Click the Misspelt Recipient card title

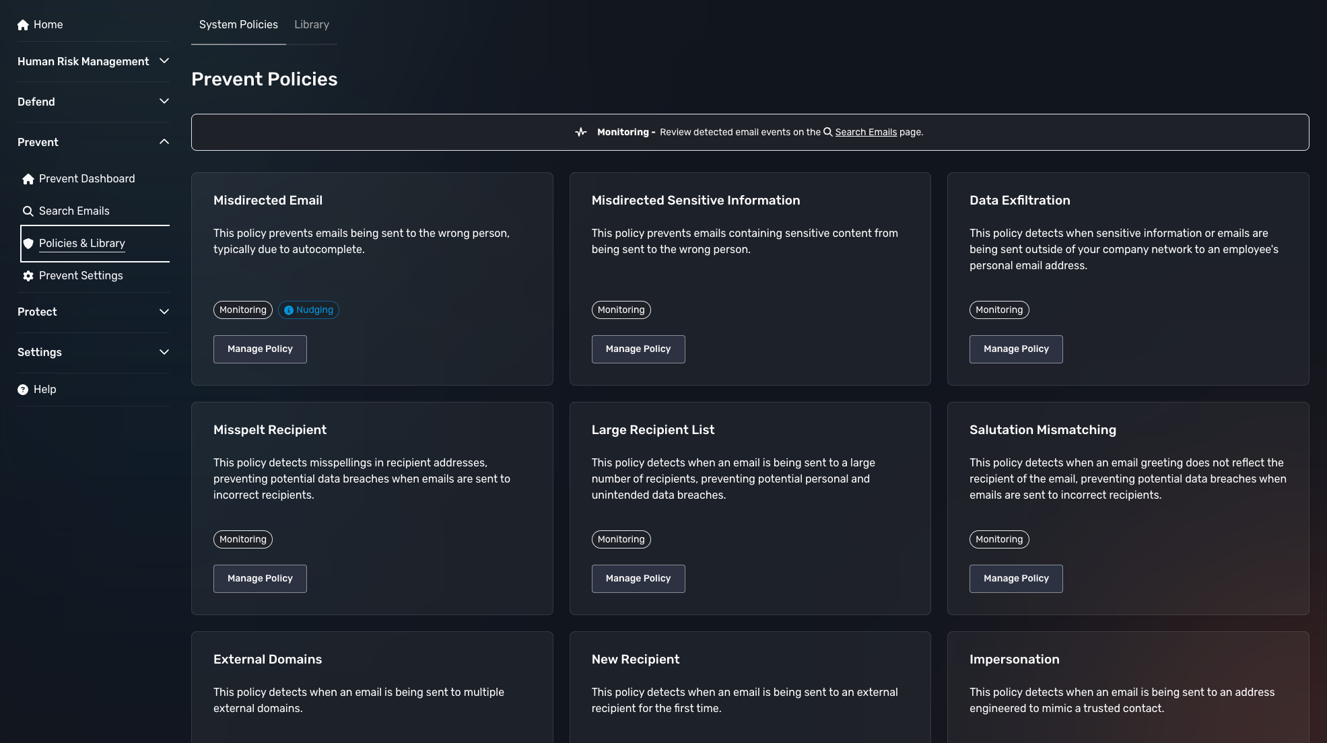(x=270, y=430)
